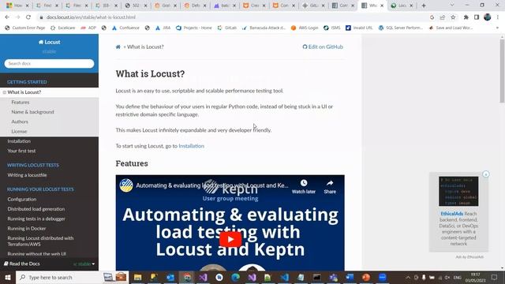
Task: Bookmark this page with the star icon
Action: 453,17
